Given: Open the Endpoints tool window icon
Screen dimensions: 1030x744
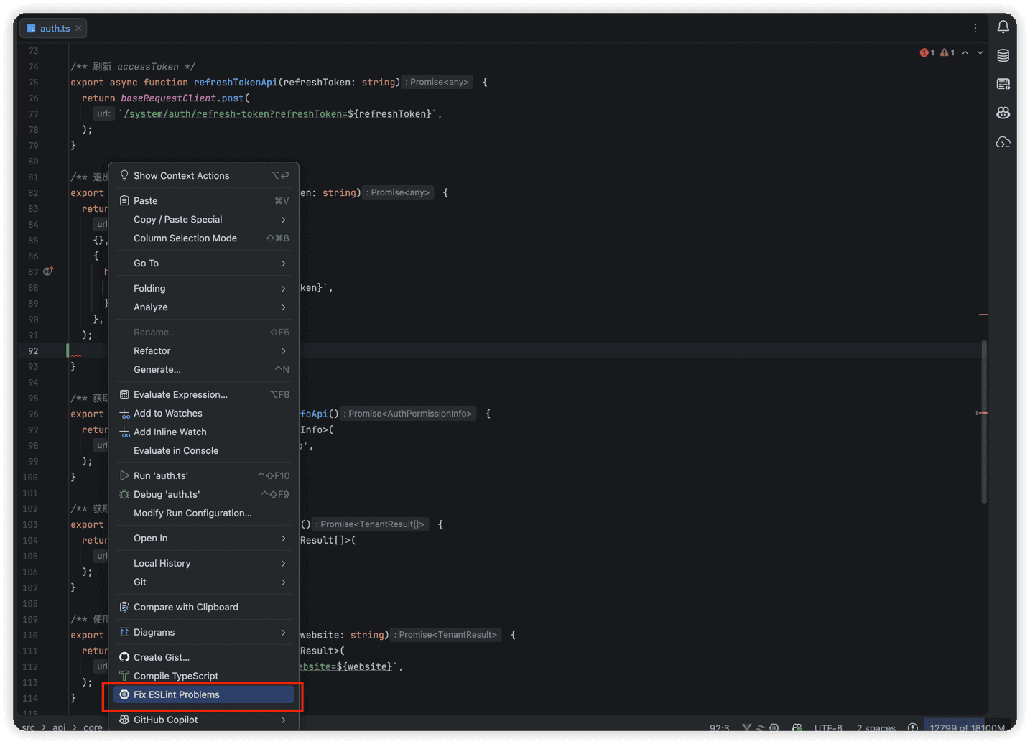Looking at the screenshot, I should pyautogui.click(x=1003, y=84).
